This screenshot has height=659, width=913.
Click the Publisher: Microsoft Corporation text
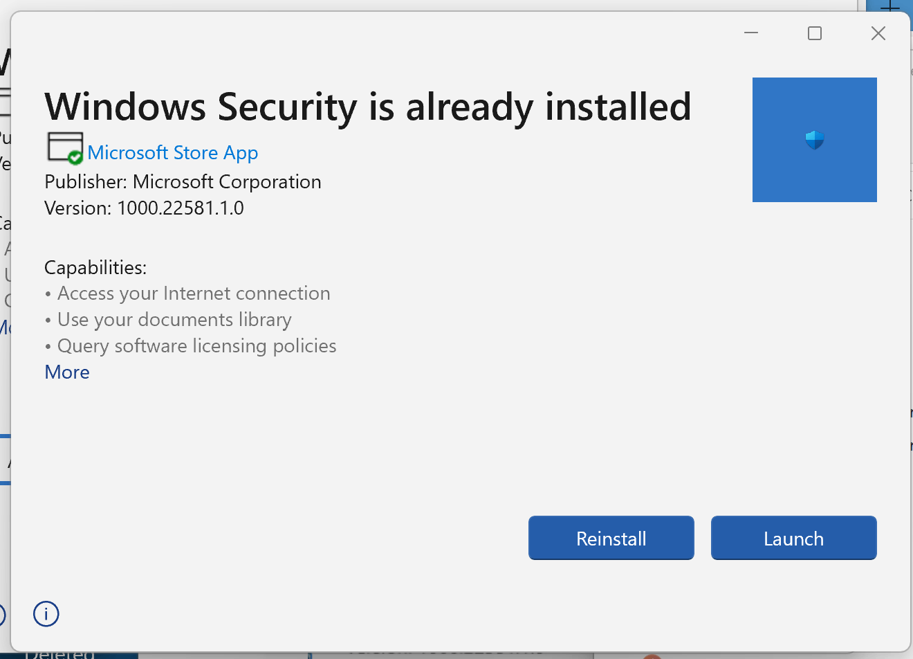(183, 182)
